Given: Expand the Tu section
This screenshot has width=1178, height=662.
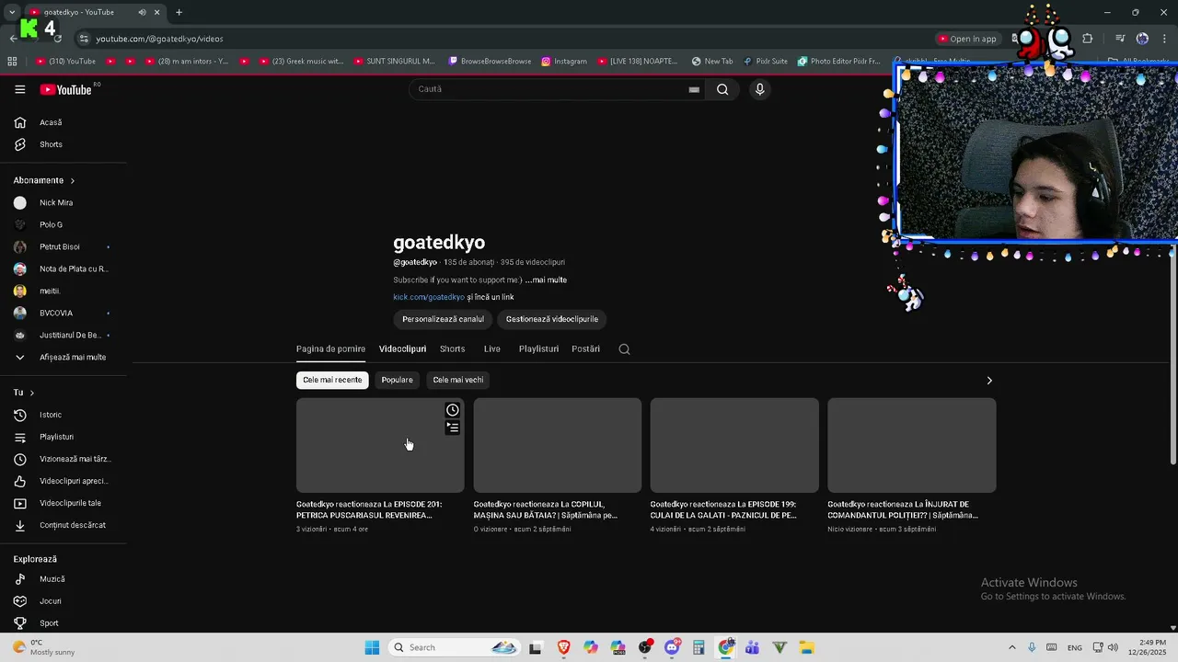Looking at the screenshot, I should tap(24, 393).
